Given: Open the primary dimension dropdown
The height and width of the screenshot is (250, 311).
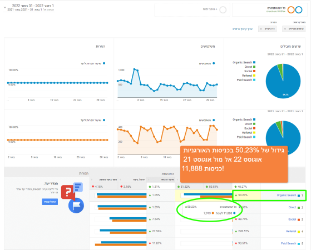Looking at the screenshot, I should tap(294, 29).
